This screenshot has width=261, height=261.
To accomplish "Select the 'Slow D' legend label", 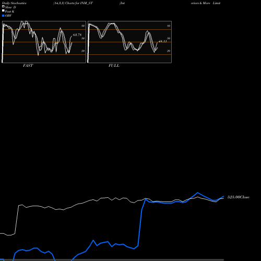I will (x=10, y=7).
